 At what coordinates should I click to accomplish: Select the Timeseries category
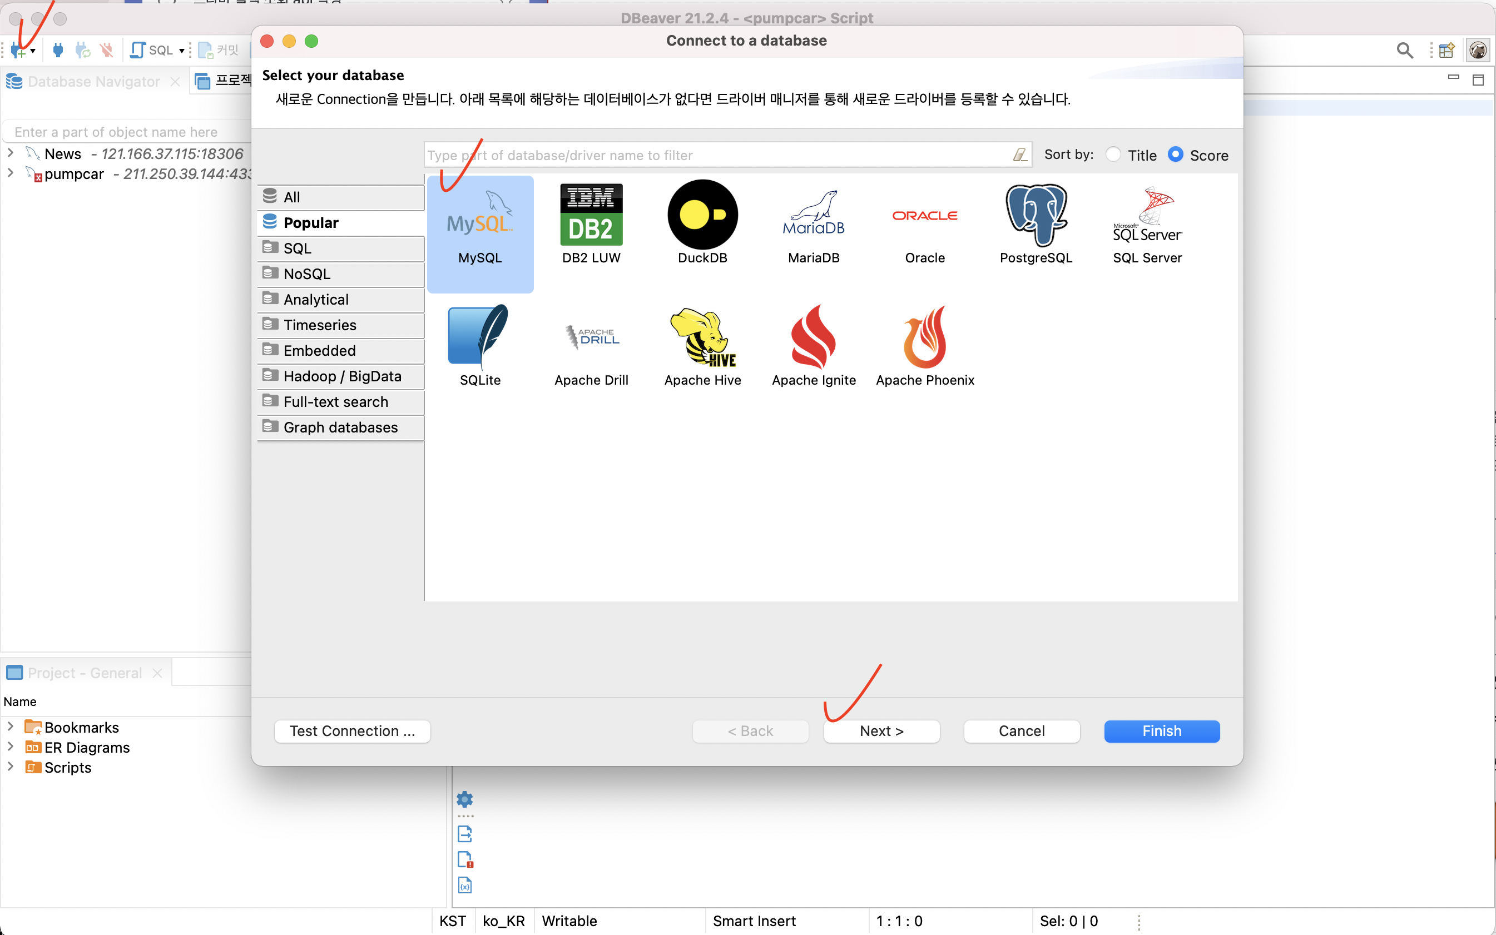coord(341,325)
